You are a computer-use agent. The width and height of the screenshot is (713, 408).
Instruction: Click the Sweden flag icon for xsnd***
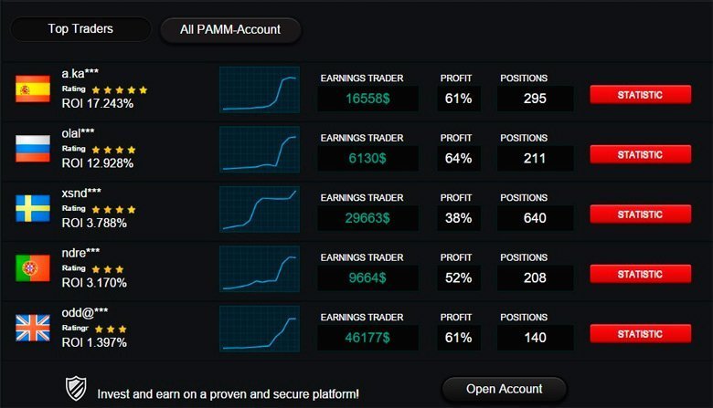(33, 208)
